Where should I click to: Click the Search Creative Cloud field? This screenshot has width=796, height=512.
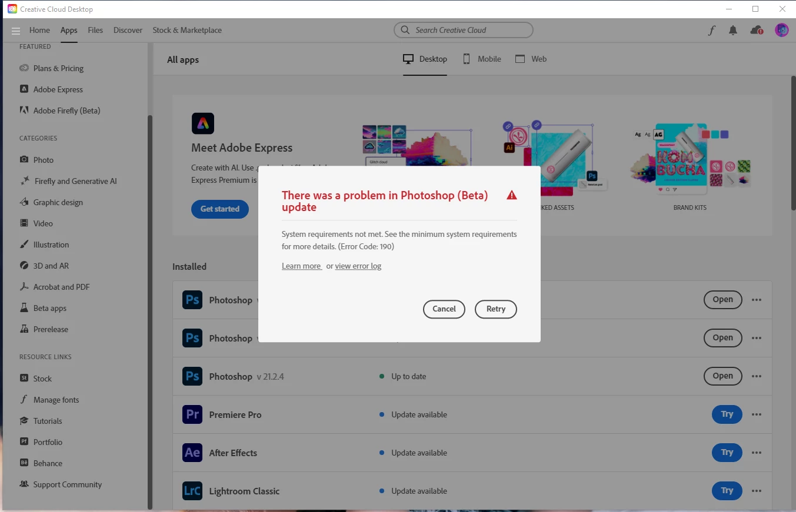pyautogui.click(x=464, y=30)
